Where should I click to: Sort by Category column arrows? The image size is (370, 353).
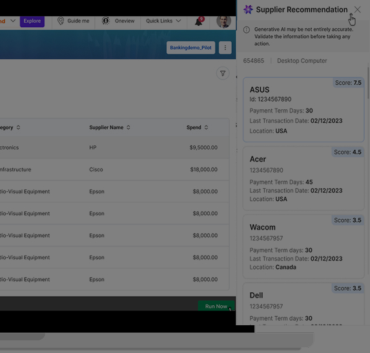18,127
